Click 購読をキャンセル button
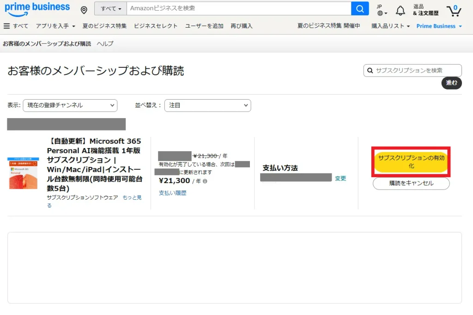The width and height of the screenshot is (473, 315). (x=411, y=184)
